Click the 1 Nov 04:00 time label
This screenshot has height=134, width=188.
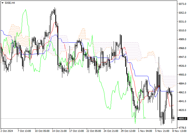click(145, 131)
